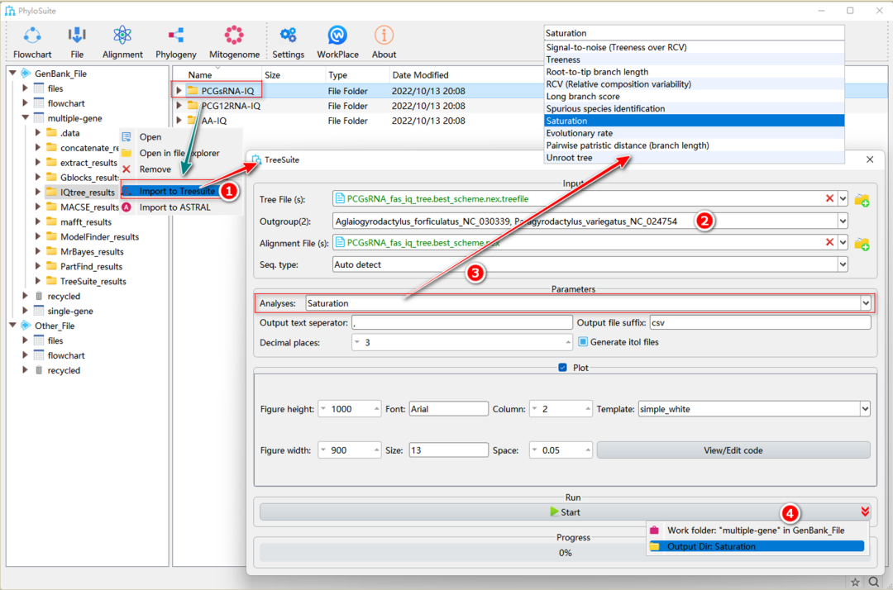Open the Tree File dropdown arrow
The image size is (893, 590).
pos(843,199)
